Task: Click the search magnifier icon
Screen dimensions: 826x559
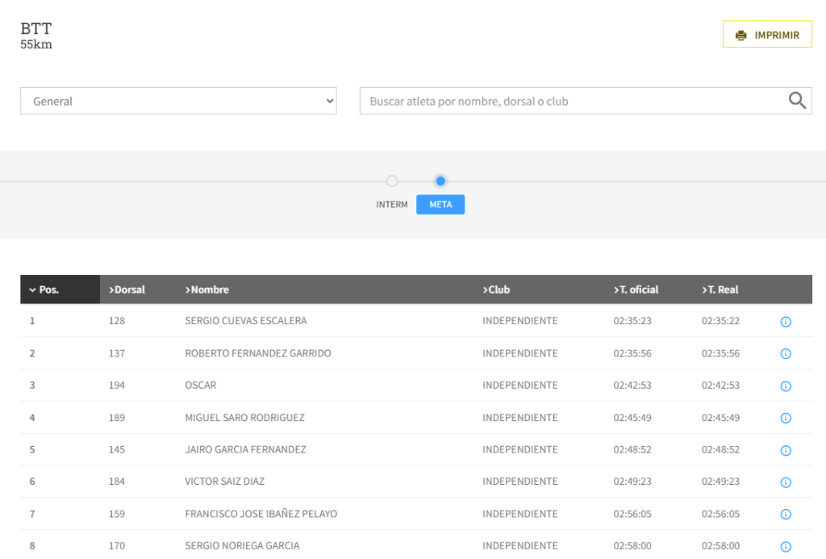Action: click(797, 101)
